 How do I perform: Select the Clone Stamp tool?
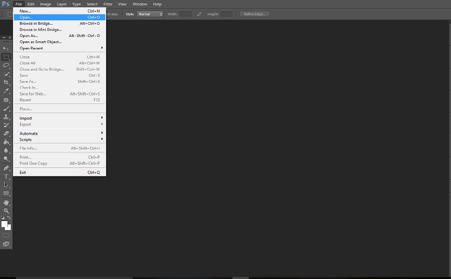click(x=6, y=116)
